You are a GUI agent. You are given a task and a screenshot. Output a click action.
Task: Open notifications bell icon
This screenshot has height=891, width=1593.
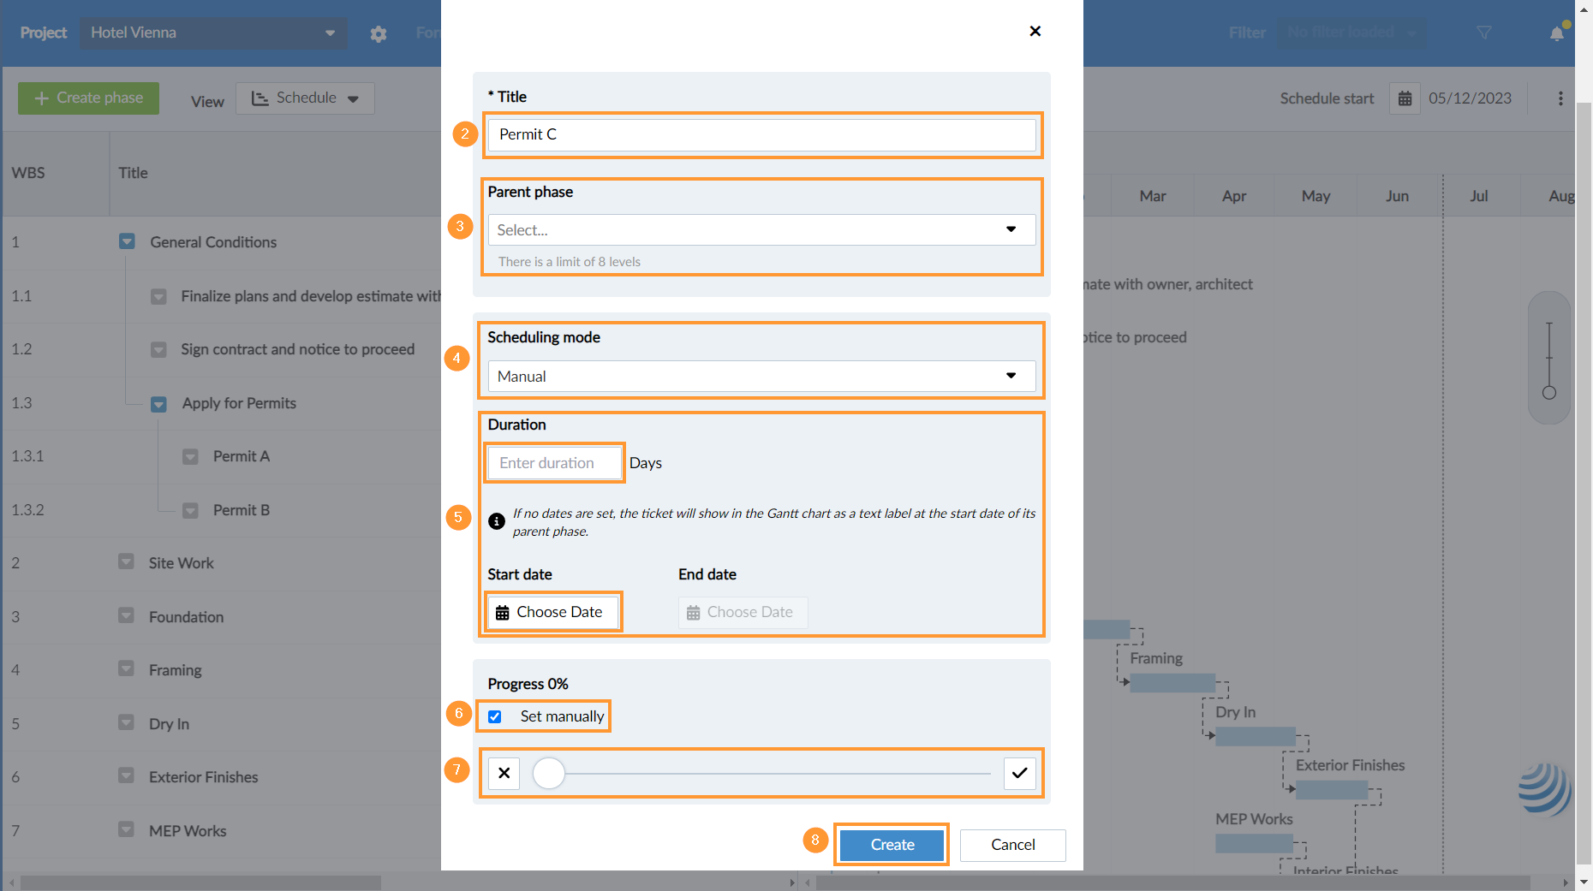[1556, 33]
